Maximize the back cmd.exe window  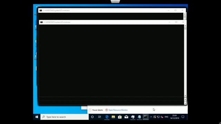click(x=175, y=10)
